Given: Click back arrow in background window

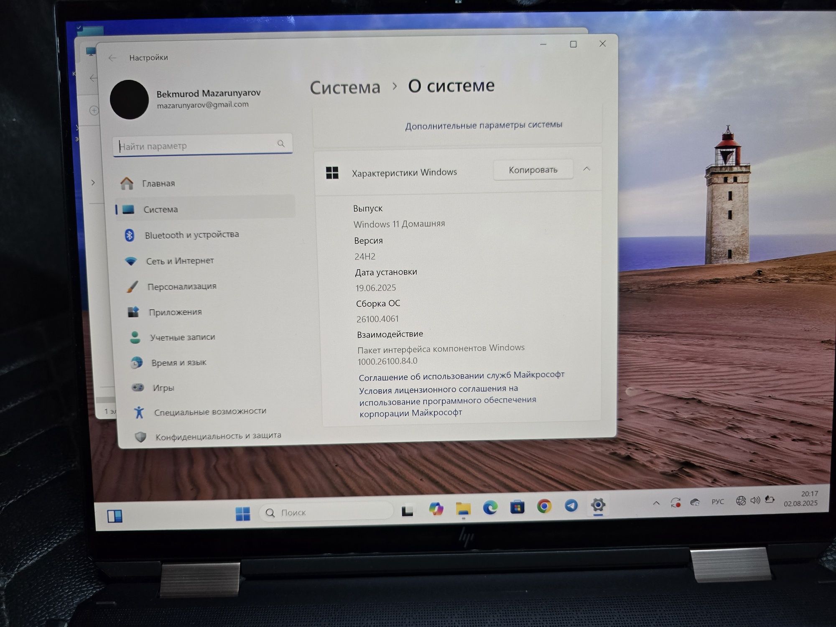Looking at the screenshot, I should point(93,78).
